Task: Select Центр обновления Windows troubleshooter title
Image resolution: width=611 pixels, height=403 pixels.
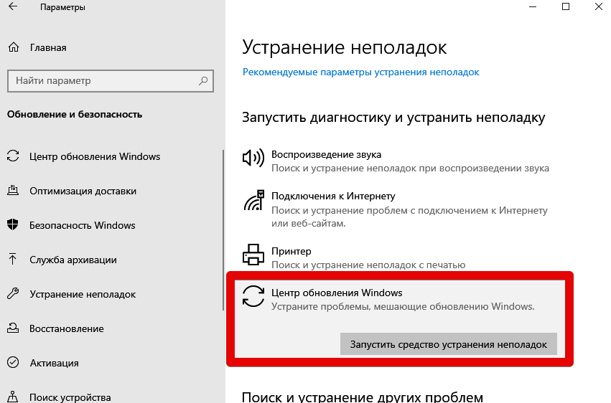Action: click(x=337, y=293)
